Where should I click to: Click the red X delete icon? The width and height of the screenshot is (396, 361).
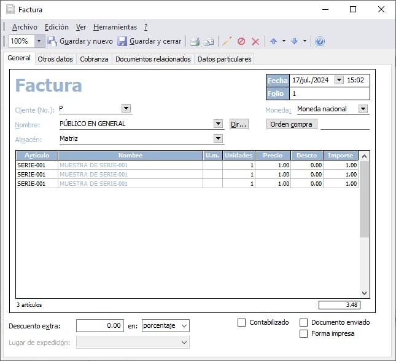click(x=255, y=41)
